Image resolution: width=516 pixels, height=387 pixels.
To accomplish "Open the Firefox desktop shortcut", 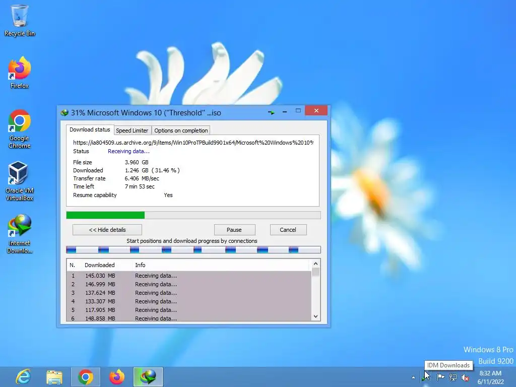I will [20, 73].
